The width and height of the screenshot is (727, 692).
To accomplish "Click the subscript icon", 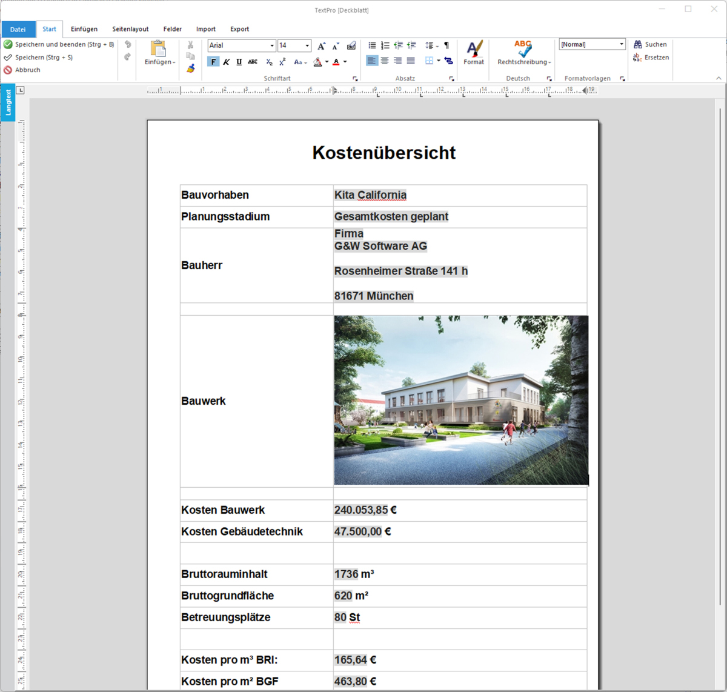I will pos(269,62).
